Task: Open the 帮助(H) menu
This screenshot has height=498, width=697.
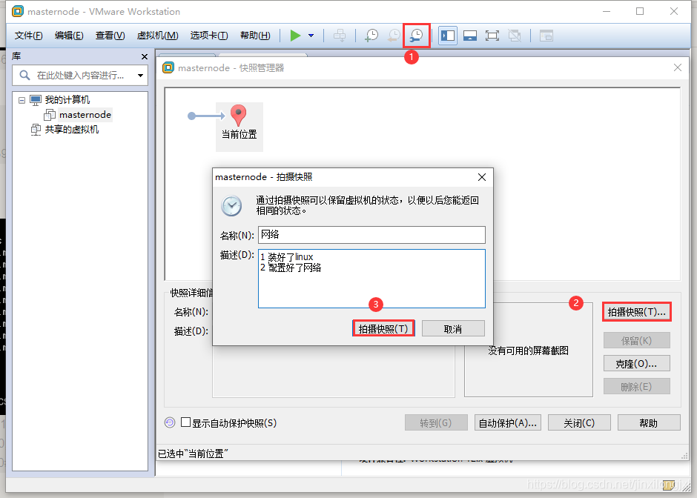Action: coord(255,36)
